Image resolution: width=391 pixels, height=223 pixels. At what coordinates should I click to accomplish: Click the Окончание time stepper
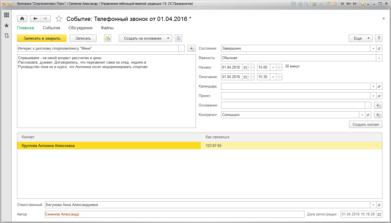pyautogui.click(x=279, y=77)
